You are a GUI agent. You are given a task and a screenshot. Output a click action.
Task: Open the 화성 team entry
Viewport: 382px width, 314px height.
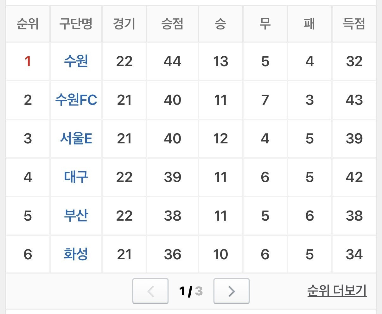click(x=76, y=254)
